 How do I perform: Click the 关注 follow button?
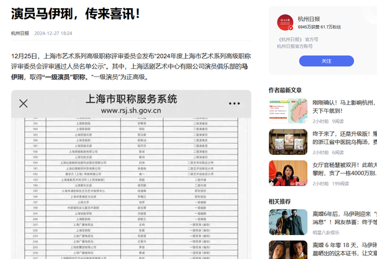click(x=326, y=61)
